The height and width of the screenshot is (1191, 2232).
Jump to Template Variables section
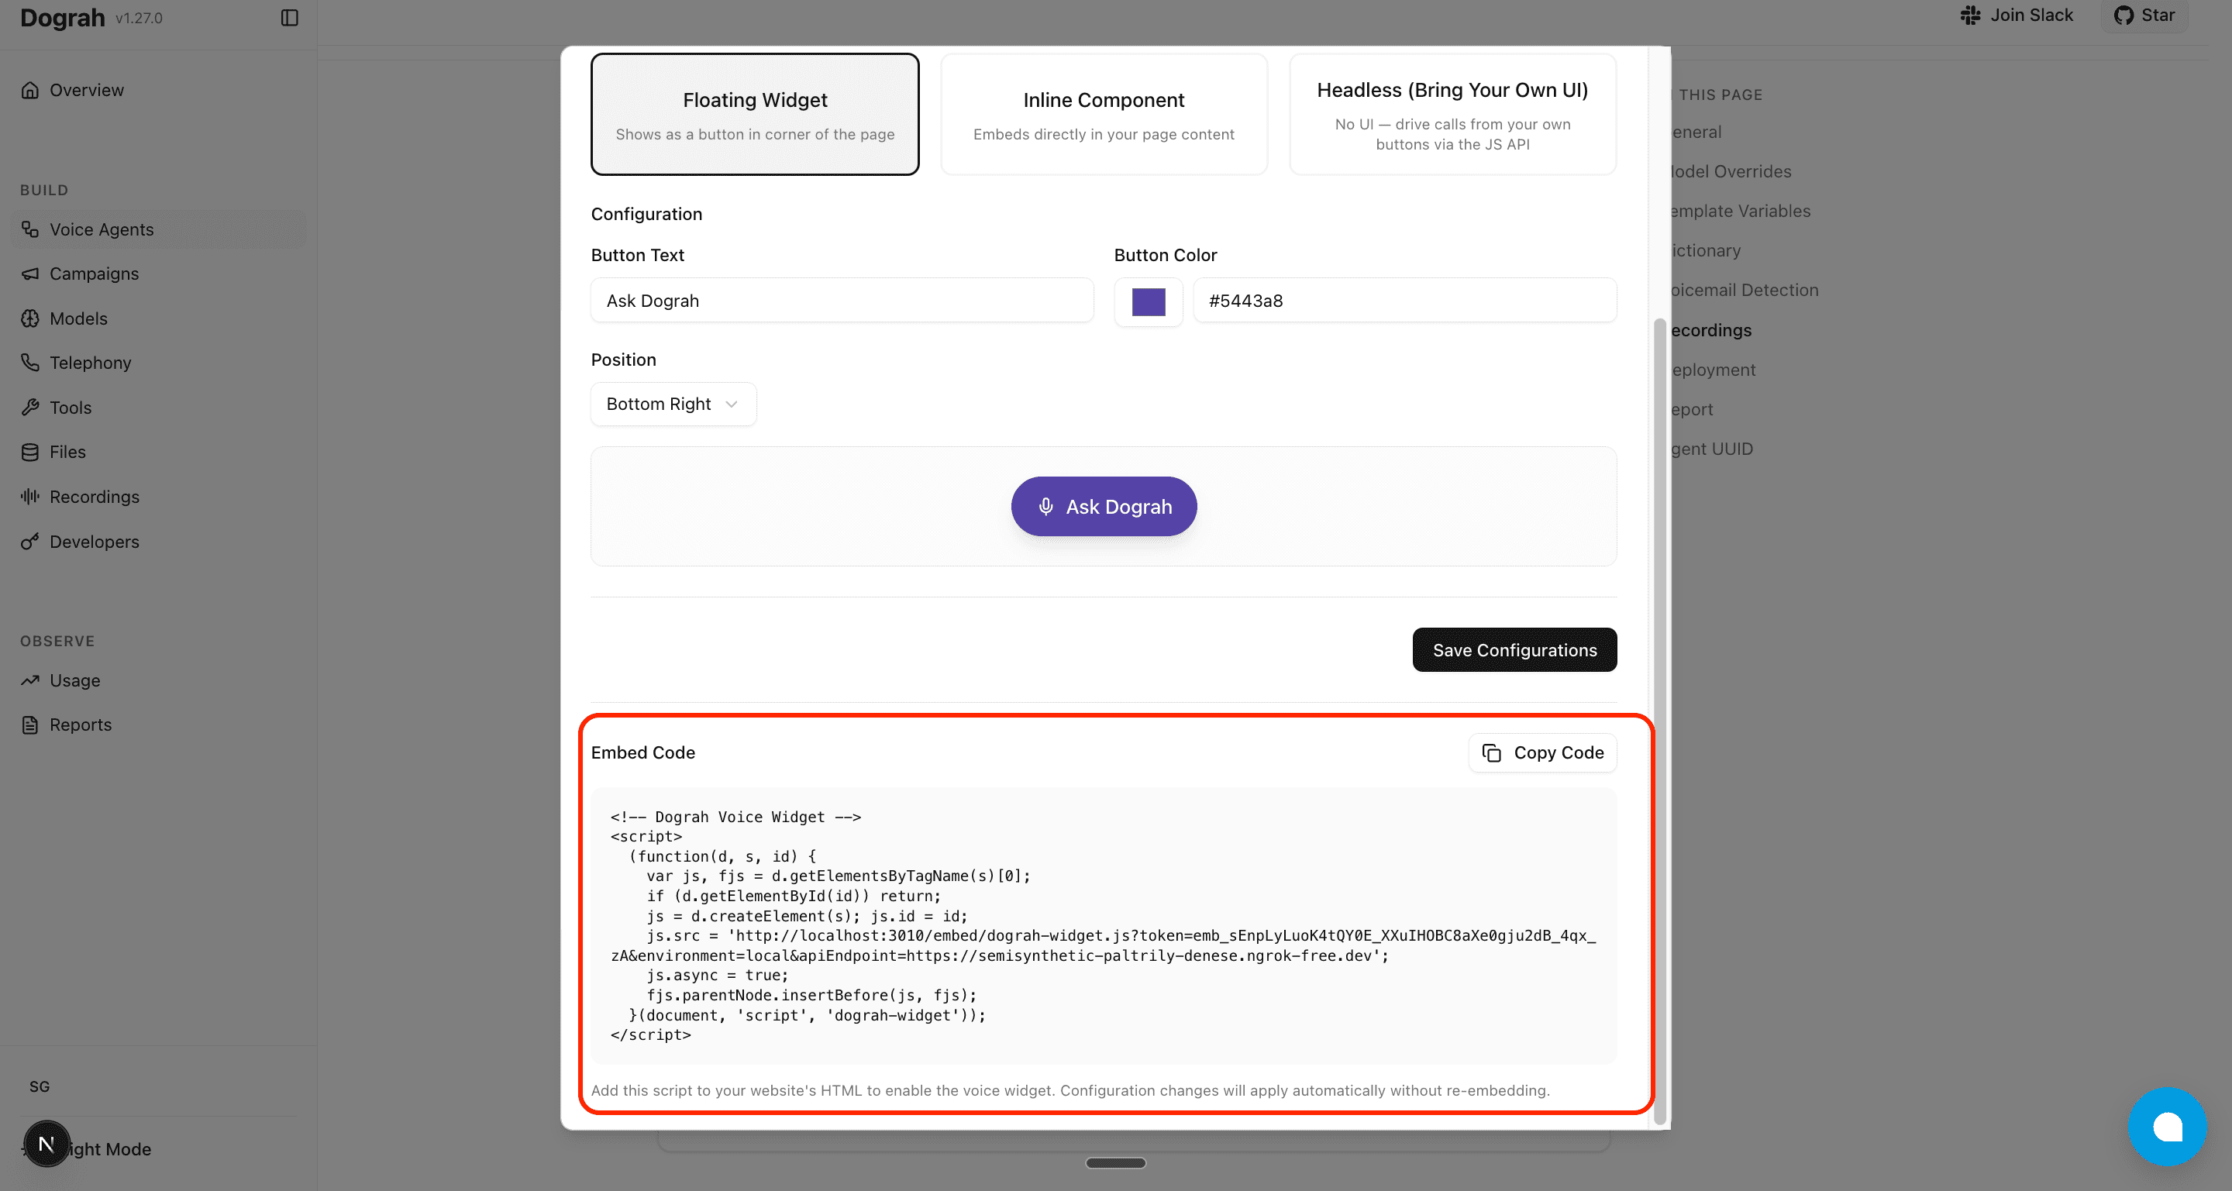click(1740, 212)
